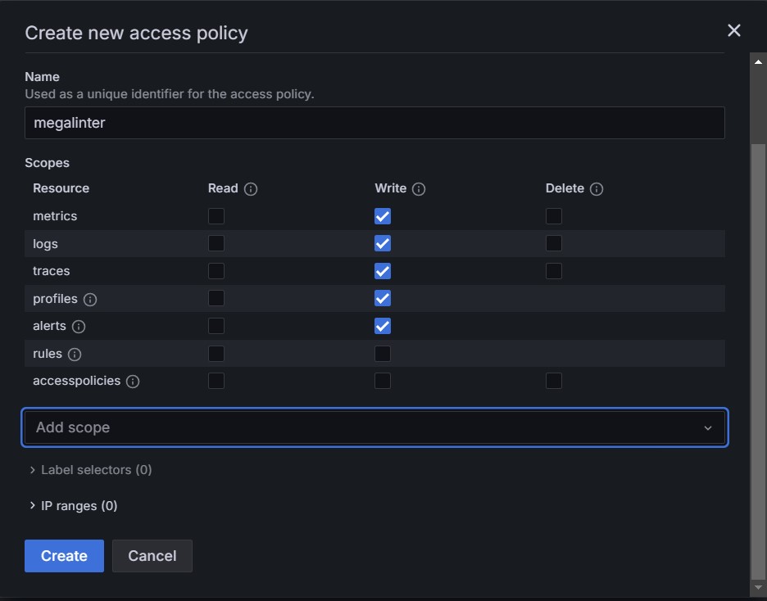Click the info icon next to accesspolicies
Viewport: 767px width, 601px height.
pos(133,382)
